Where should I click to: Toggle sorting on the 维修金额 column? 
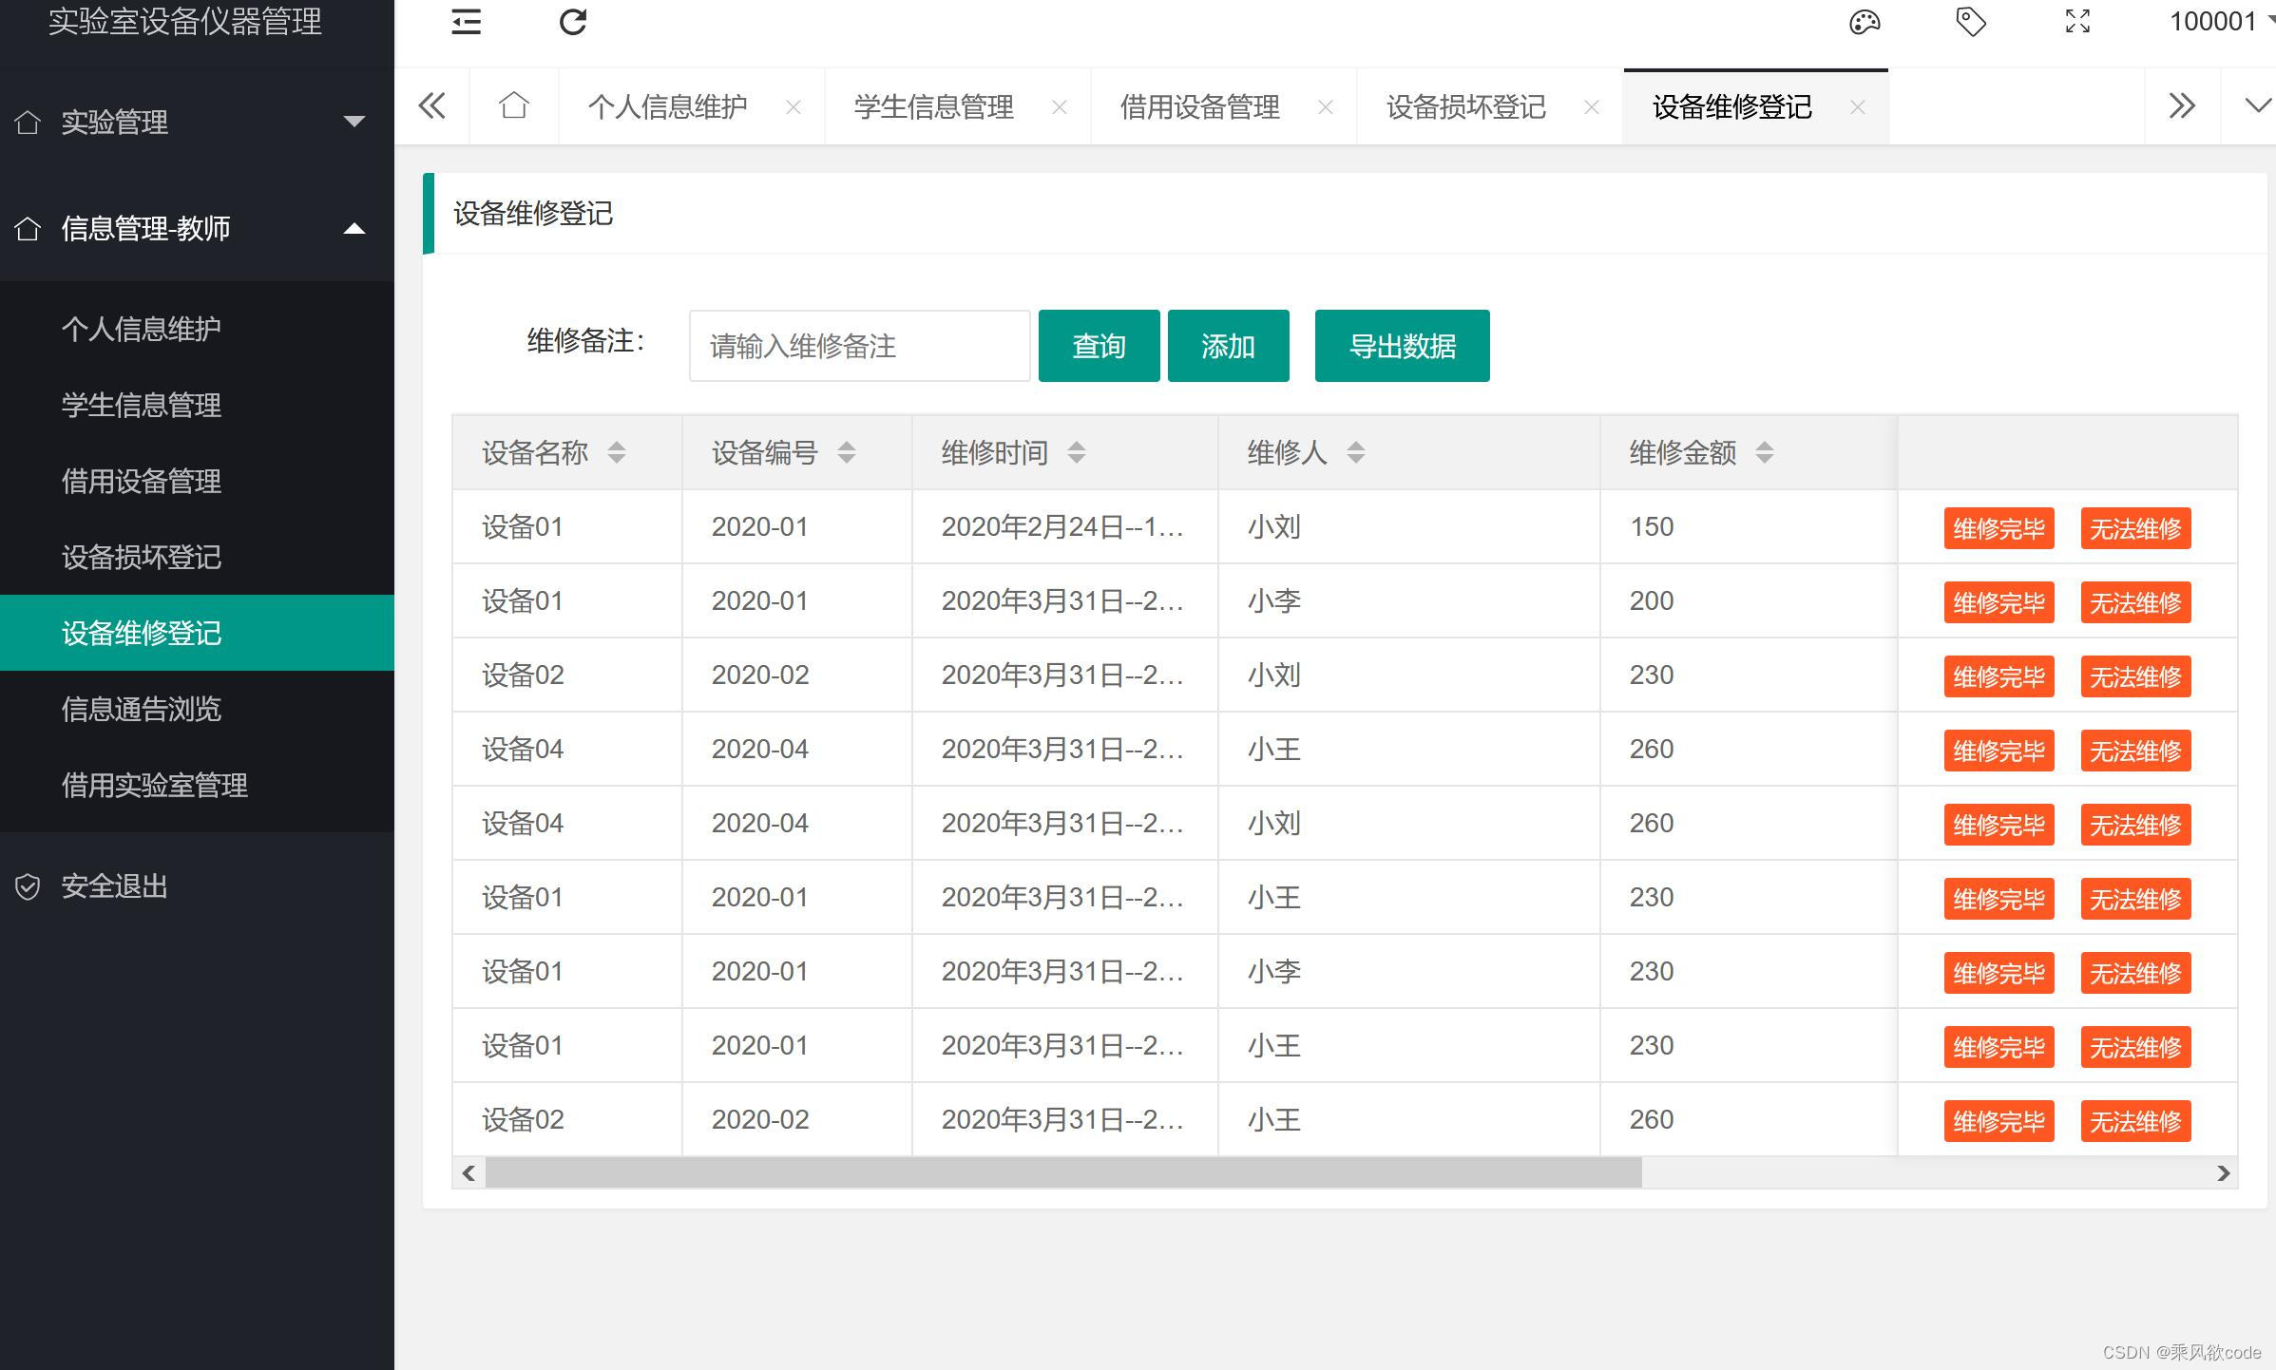[x=1766, y=452]
